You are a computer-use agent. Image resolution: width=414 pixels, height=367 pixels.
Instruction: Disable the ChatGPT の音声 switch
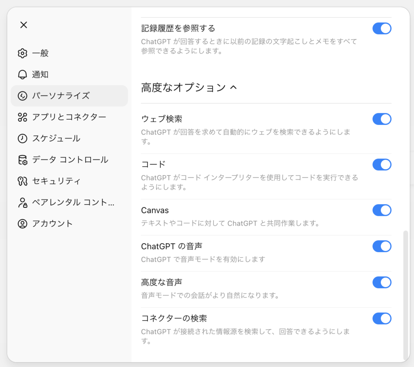[x=382, y=246]
